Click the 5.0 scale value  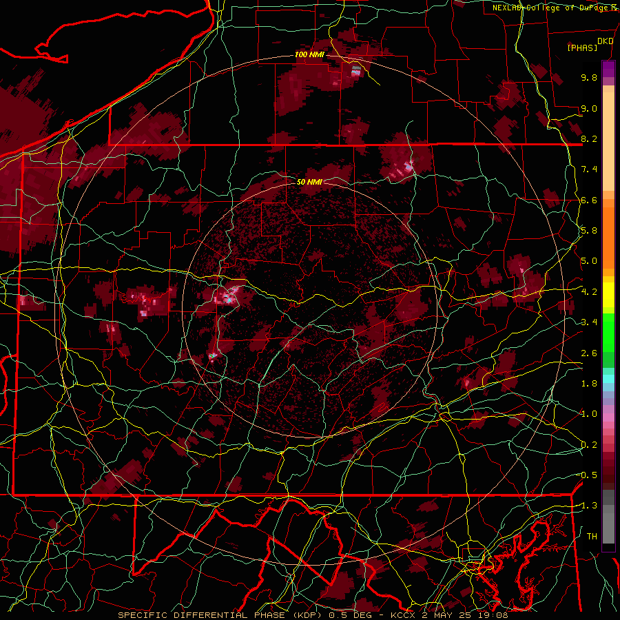(589, 261)
